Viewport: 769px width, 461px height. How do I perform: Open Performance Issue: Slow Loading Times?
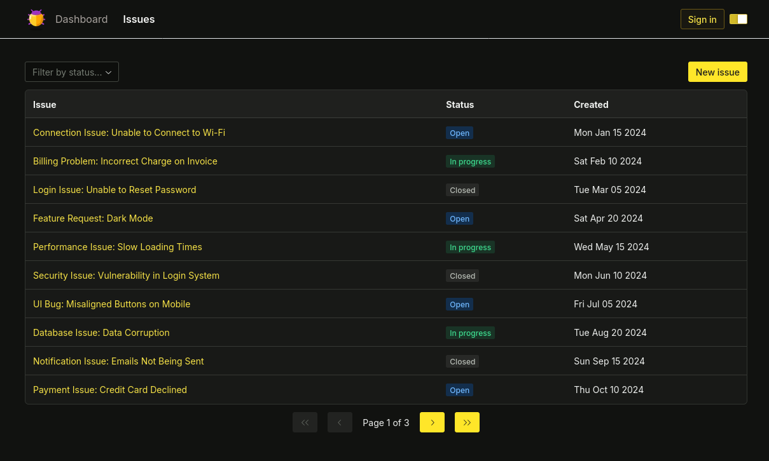[x=118, y=247]
